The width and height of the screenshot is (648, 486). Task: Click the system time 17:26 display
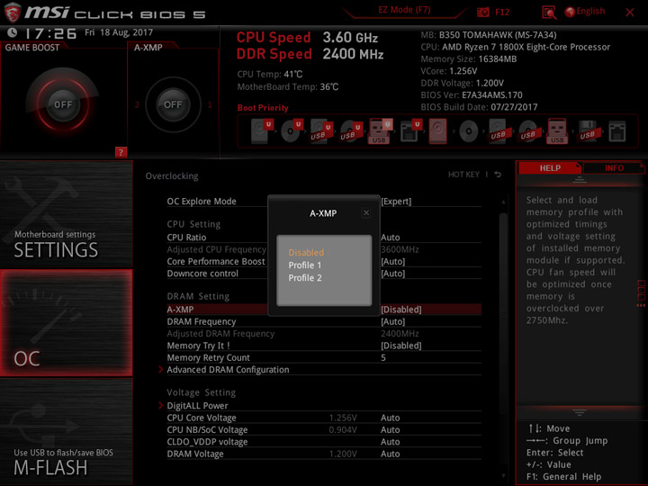pos(50,33)
